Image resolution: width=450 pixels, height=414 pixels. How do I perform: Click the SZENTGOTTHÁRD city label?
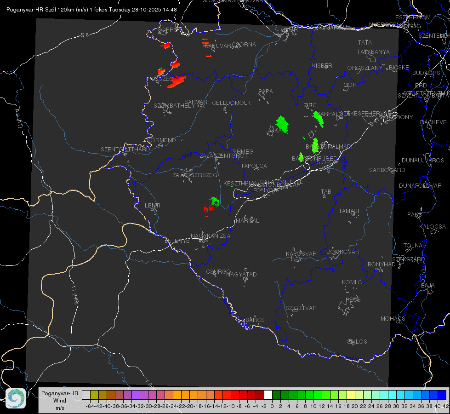click(125, 149)
